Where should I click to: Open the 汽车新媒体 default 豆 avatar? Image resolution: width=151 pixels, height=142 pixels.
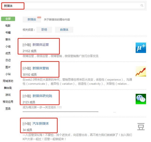(x=141, y=127)
